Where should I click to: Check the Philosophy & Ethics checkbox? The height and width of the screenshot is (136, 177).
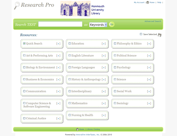115,43
